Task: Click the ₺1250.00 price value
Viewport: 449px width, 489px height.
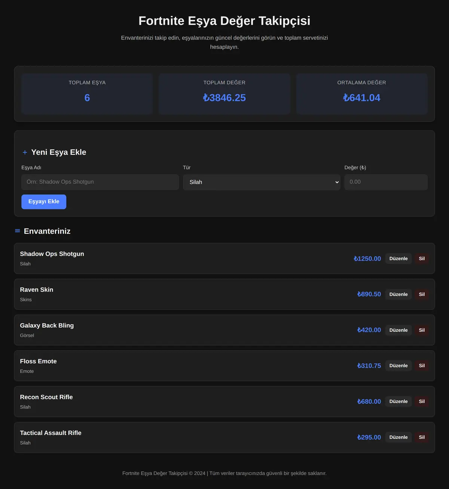Action: pyautogui.click(x=367, y=259)
